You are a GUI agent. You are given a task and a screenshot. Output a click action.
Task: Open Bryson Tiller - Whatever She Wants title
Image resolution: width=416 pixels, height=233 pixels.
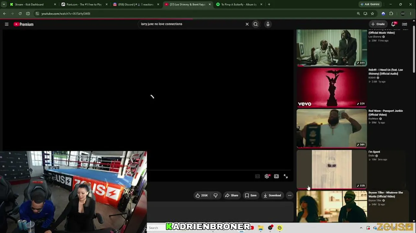coord(386,194)
